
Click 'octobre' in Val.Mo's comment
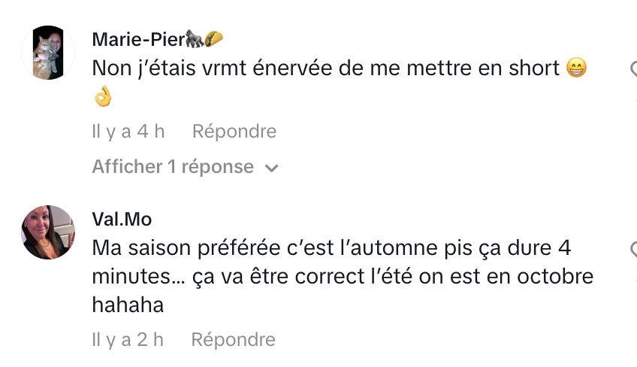551,276
